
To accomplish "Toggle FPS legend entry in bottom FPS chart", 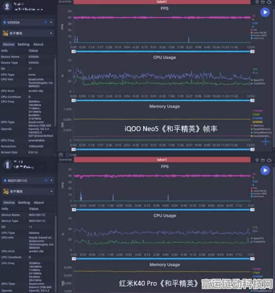I will (x=254, y=188).
